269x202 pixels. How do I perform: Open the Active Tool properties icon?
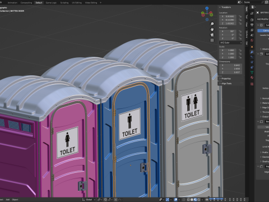coord(252,13)
